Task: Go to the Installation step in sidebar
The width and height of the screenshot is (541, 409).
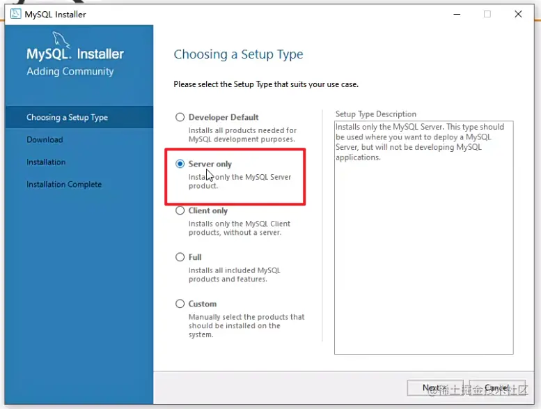Action: click(46, 162)
